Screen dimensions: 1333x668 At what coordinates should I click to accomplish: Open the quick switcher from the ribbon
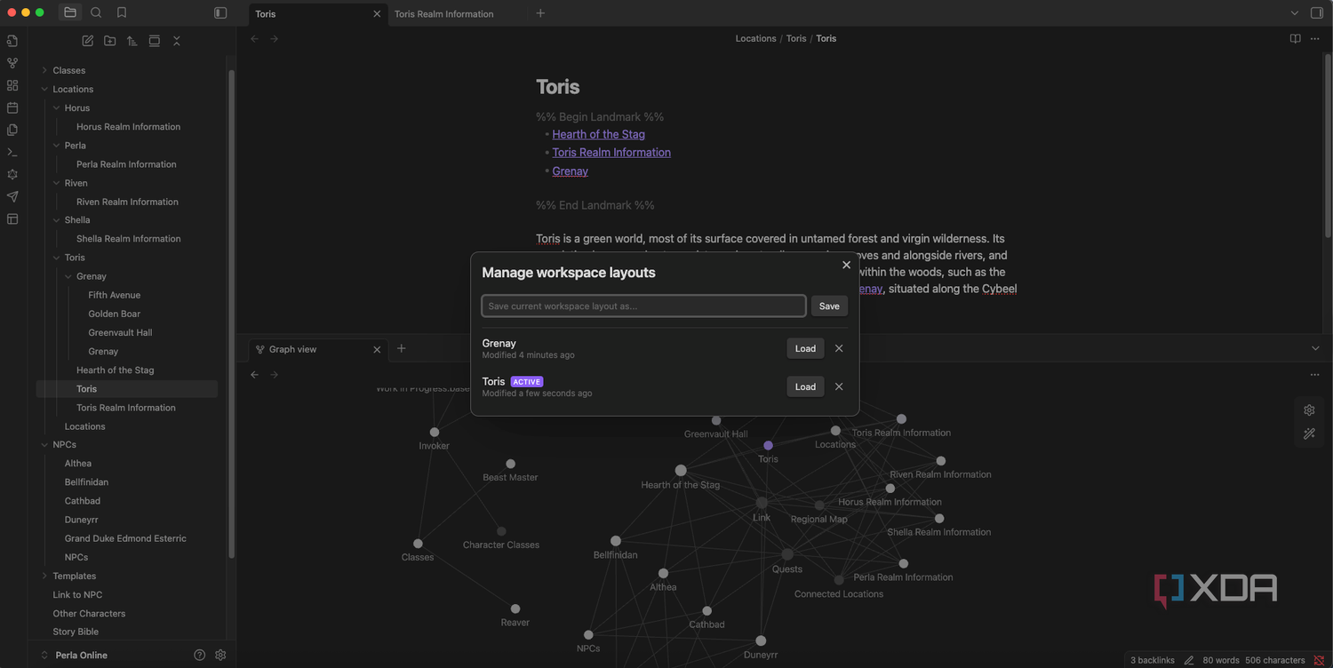(x=12, y=41)
